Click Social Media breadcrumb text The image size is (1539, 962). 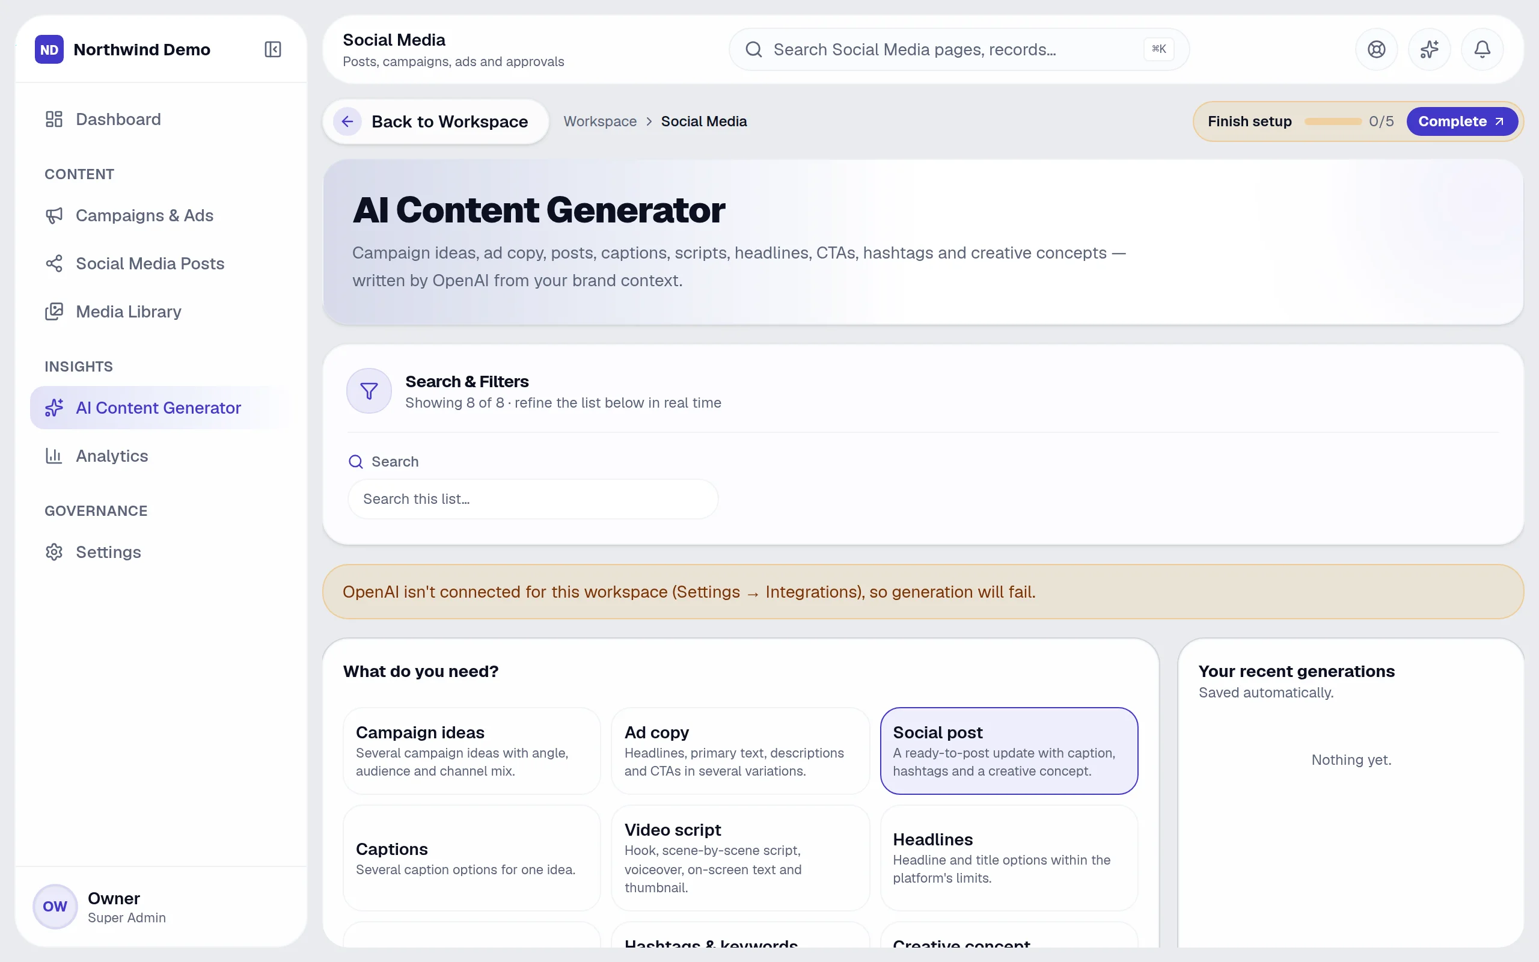[x=704, y=121]
